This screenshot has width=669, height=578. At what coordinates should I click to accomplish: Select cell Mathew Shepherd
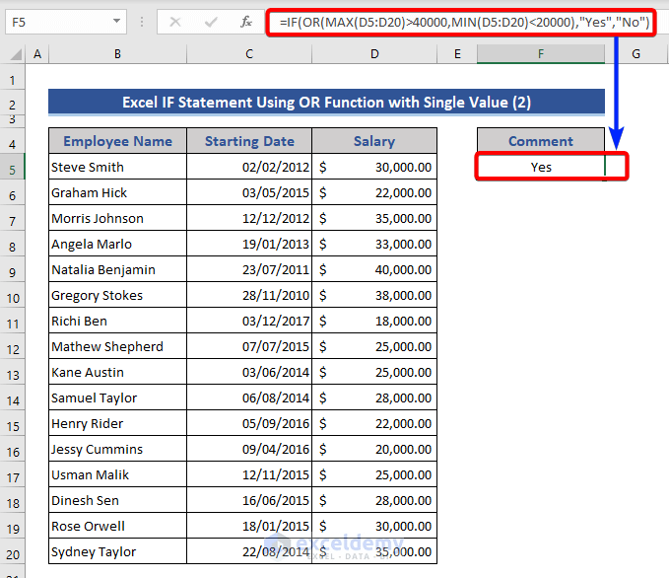pyautogui.click(x=118, y=346)
